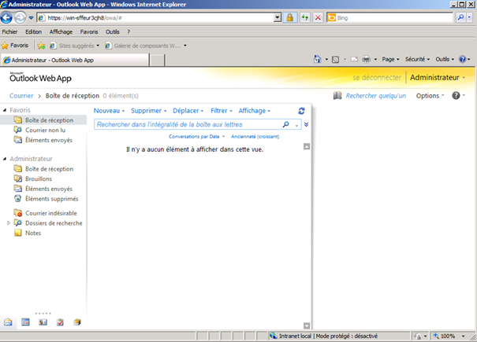This screenshot has height=342, width=477.
Task: Open the address bar URL dropdown arrow
Action: 278,17
